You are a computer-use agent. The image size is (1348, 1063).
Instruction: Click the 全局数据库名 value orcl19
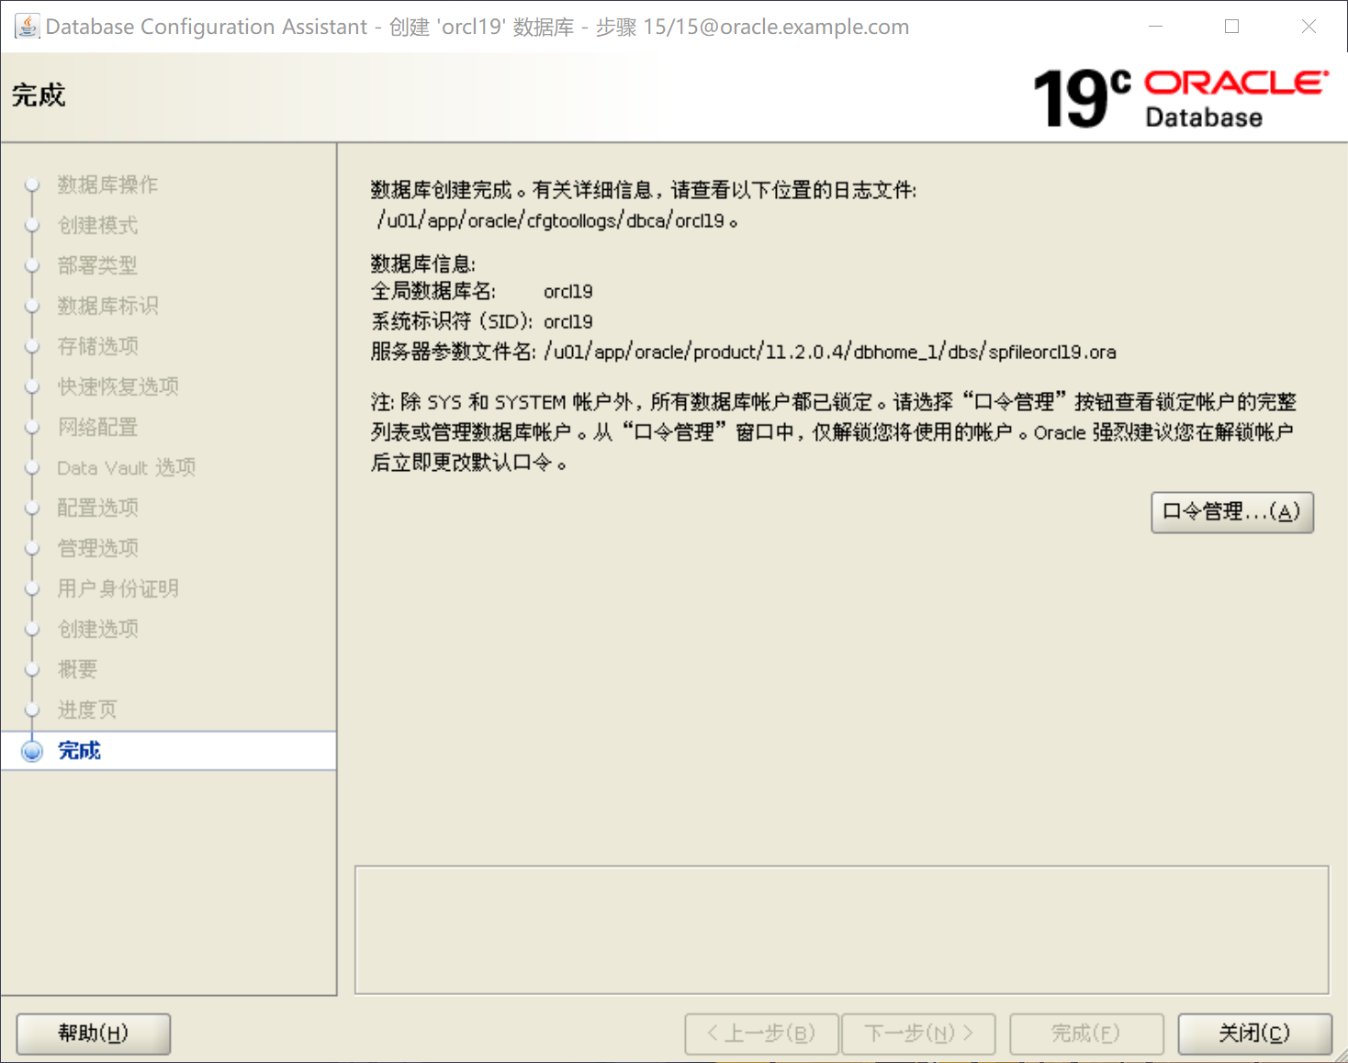click(568, 292)
